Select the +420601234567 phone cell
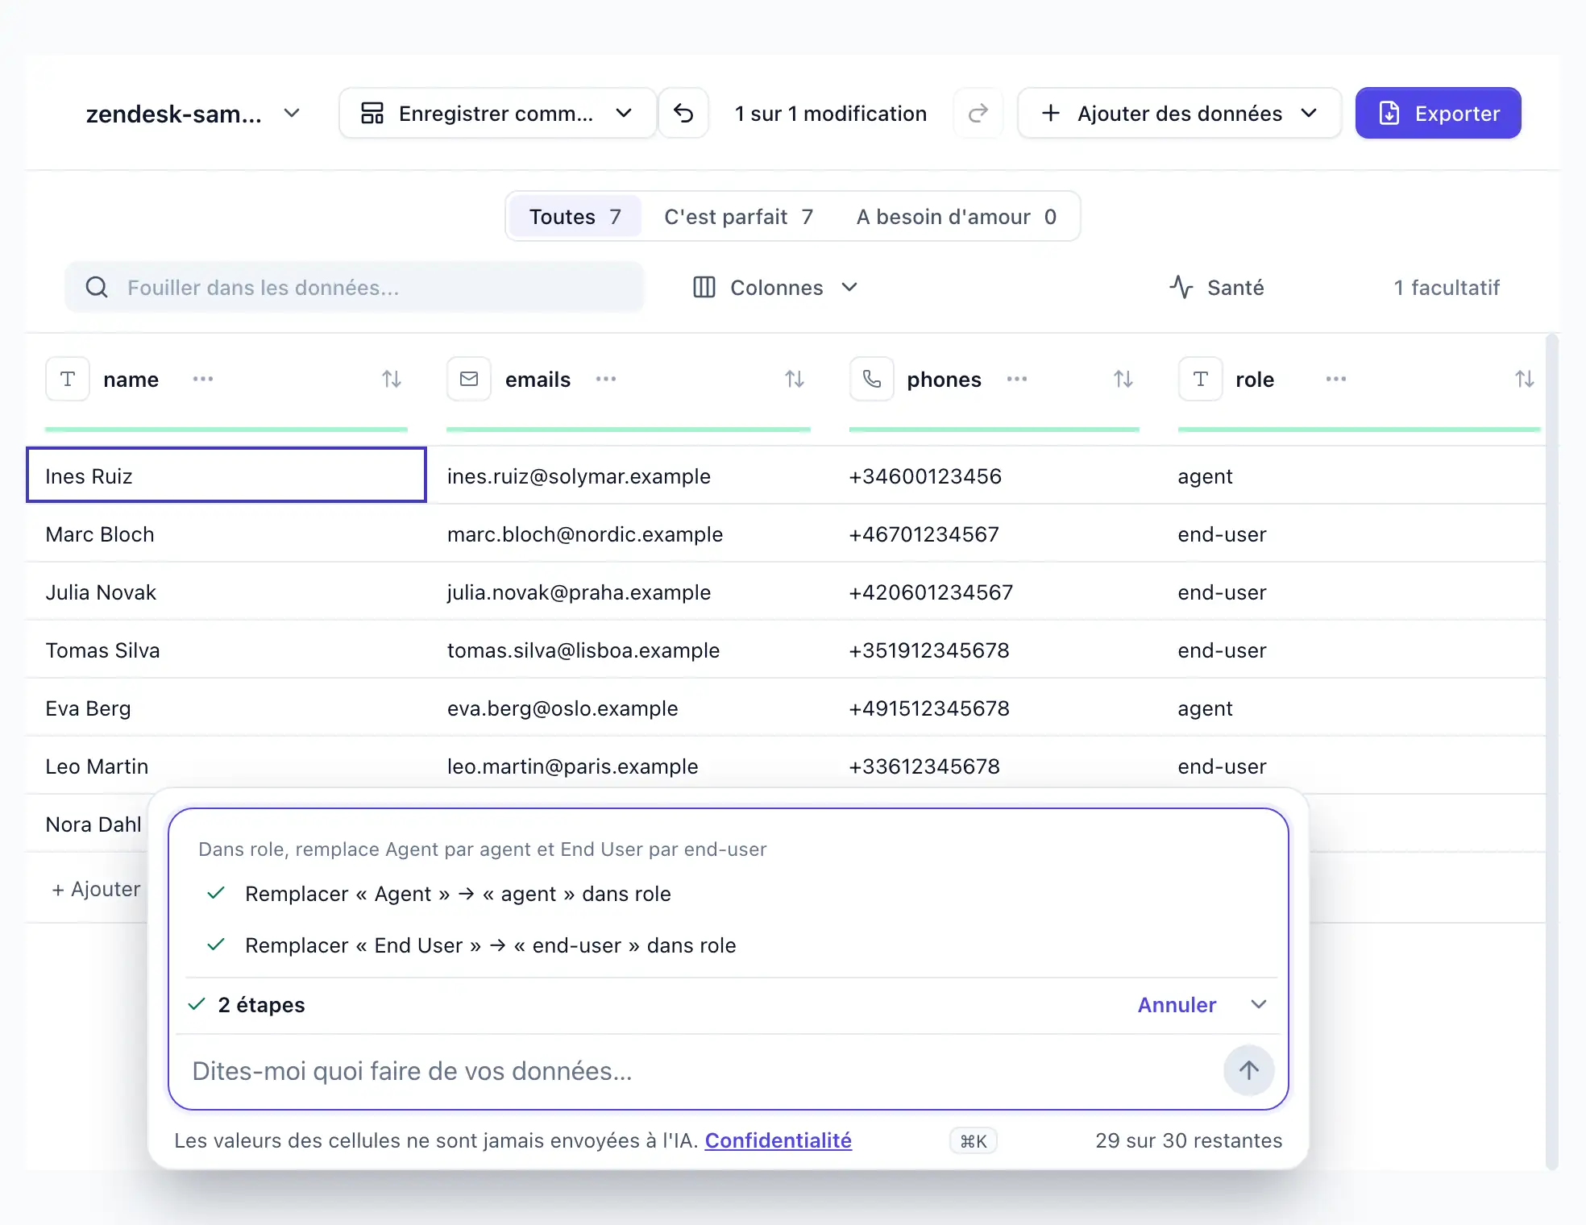The image size is (1586, 1225). click(x=995, y=592)
